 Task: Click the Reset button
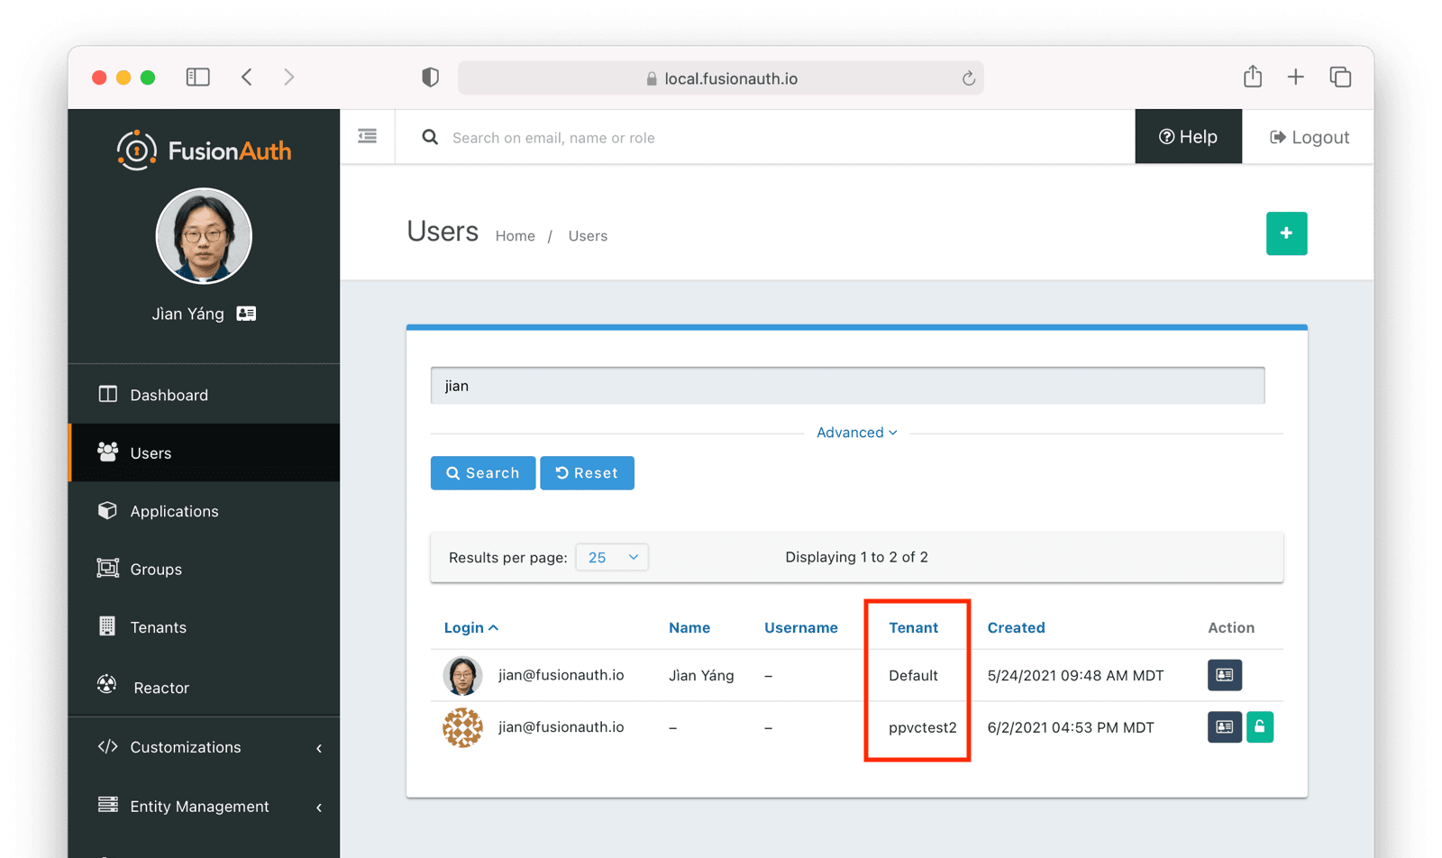coord(587,472)
